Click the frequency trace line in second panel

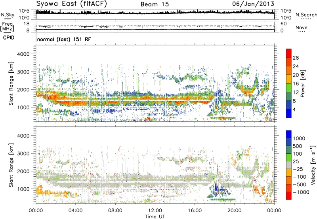[155, 29]
